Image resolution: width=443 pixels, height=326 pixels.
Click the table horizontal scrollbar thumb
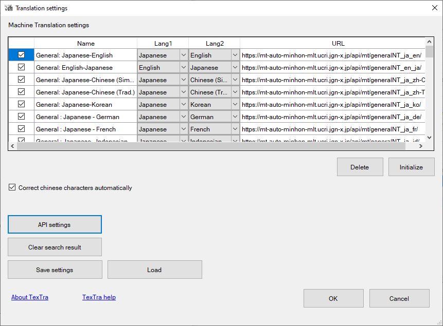pyautogui.click(x=211, y=146)
